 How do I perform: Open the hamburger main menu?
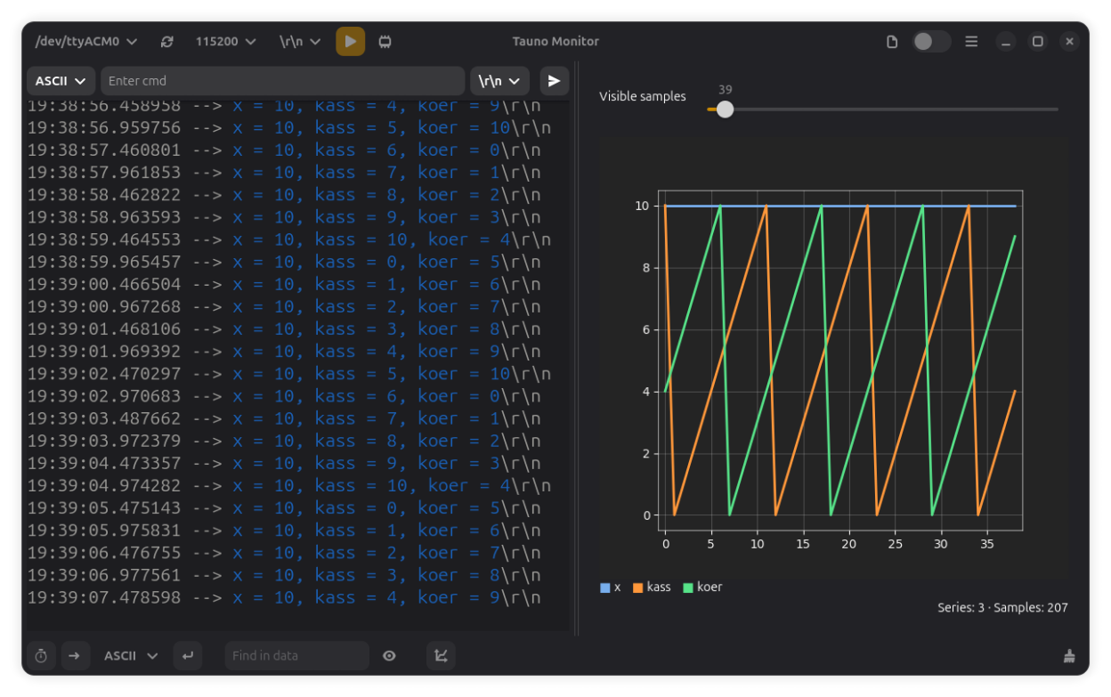(x=971, y=42)
